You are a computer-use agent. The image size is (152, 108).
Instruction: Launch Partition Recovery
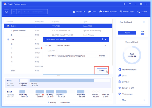(108, 12)
